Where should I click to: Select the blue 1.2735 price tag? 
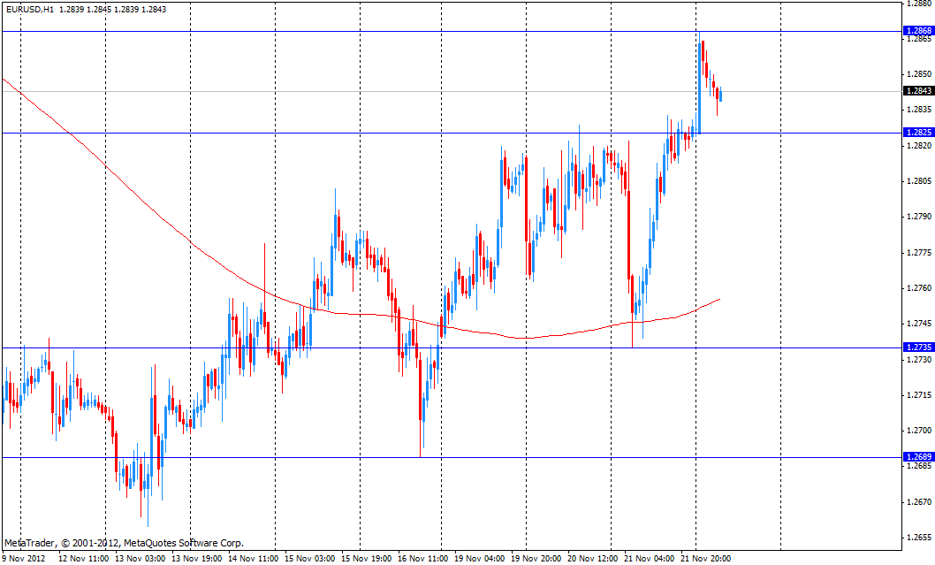(x=918, y=347)
